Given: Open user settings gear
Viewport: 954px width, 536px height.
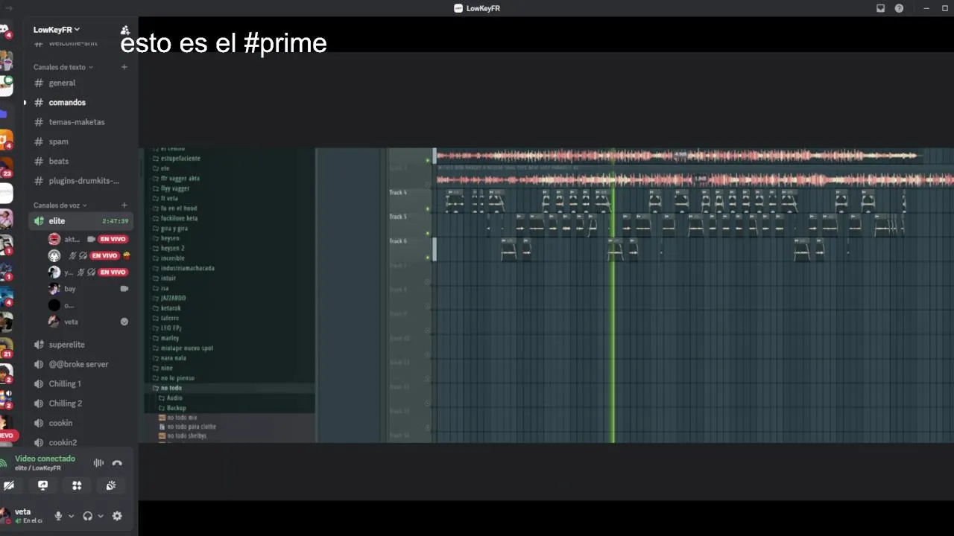Looking at the screenshot, I should tap(117, 516).
